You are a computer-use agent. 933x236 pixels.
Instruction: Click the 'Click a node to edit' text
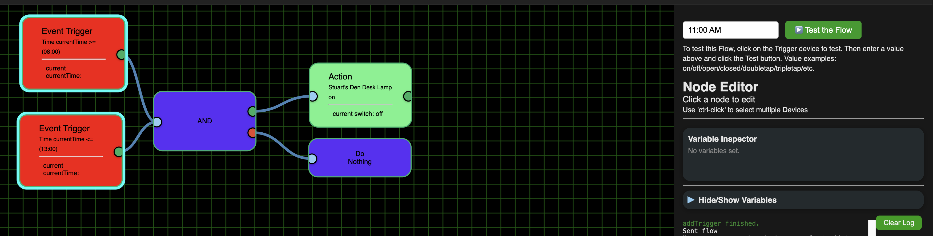pyautogui.click(x=719, y=100)
